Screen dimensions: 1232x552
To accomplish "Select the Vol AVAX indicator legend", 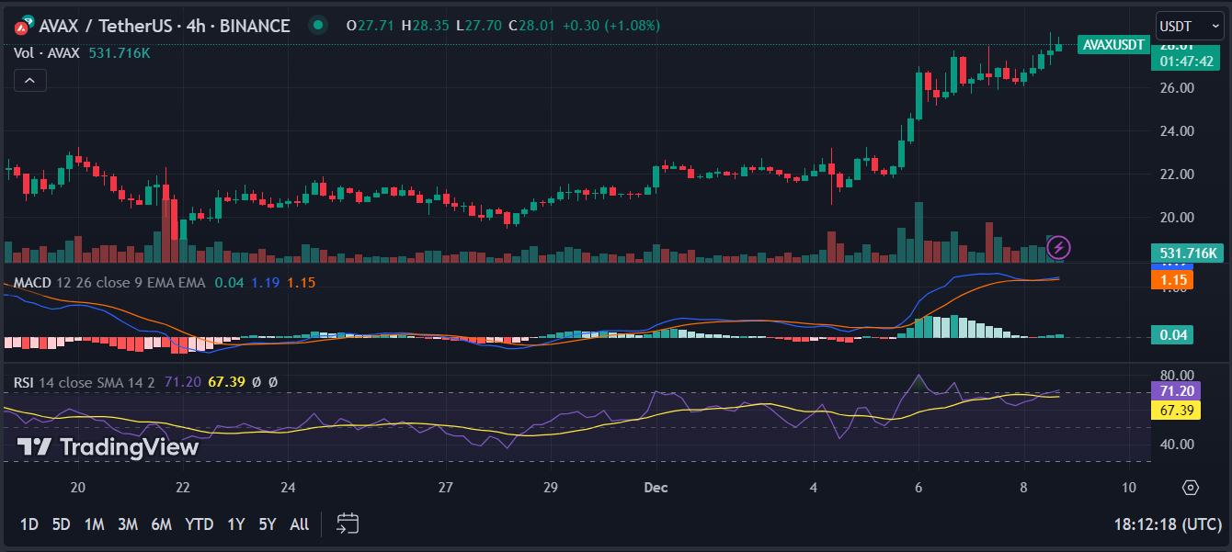I will coord(49,53).
